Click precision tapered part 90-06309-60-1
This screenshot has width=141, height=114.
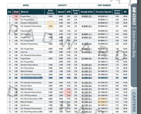click(x=103, y=23)
